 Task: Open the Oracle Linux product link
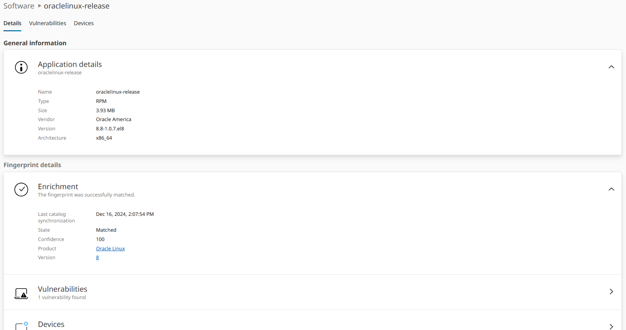point(110,249)
